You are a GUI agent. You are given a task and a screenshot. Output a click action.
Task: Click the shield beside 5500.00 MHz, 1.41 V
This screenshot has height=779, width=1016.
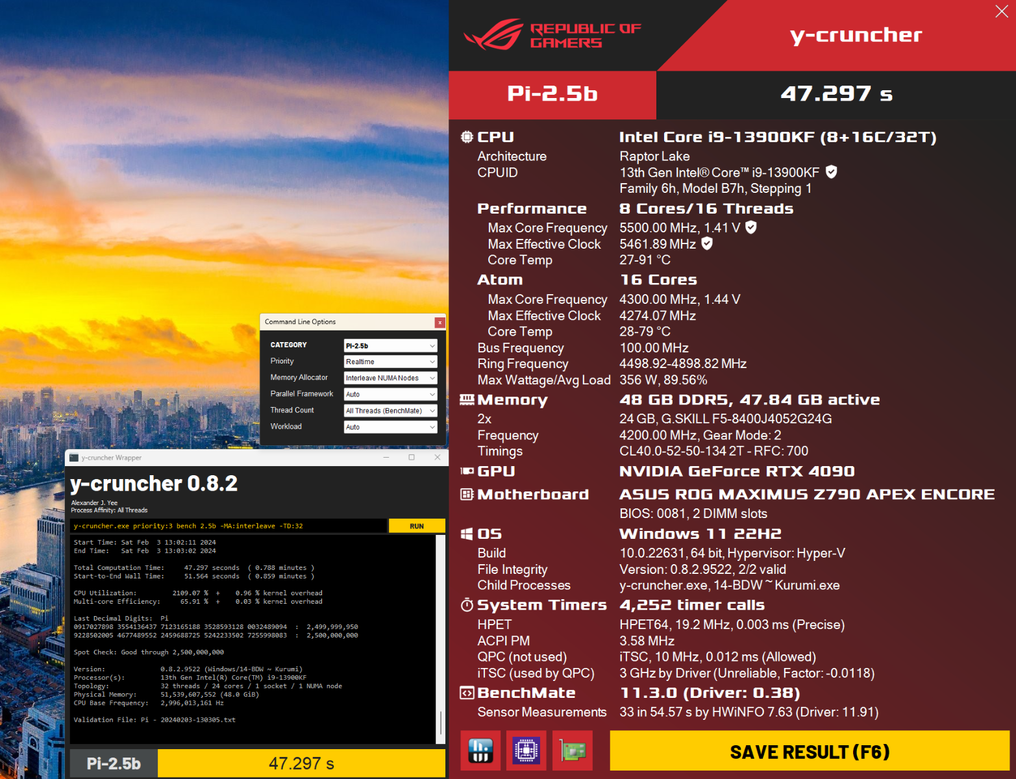tap(750, 227)
